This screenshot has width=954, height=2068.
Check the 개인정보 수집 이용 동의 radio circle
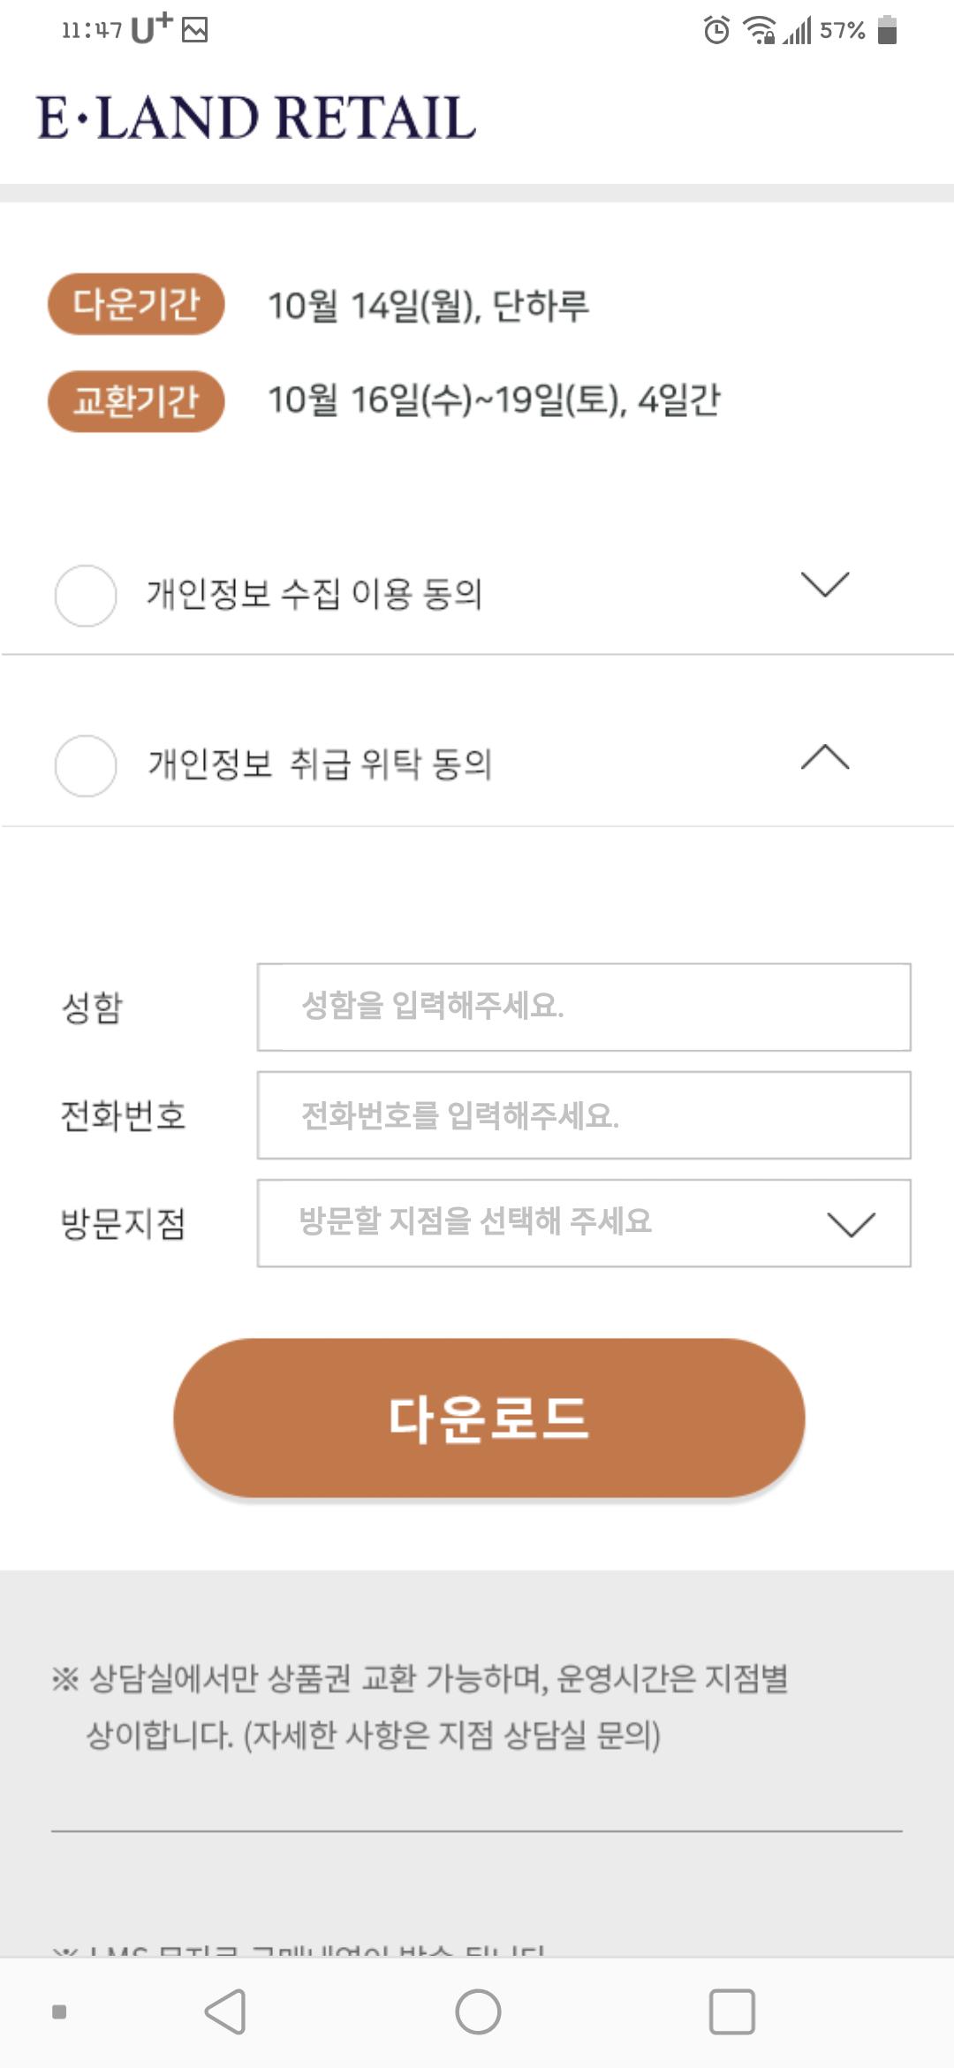pos(86,596)
